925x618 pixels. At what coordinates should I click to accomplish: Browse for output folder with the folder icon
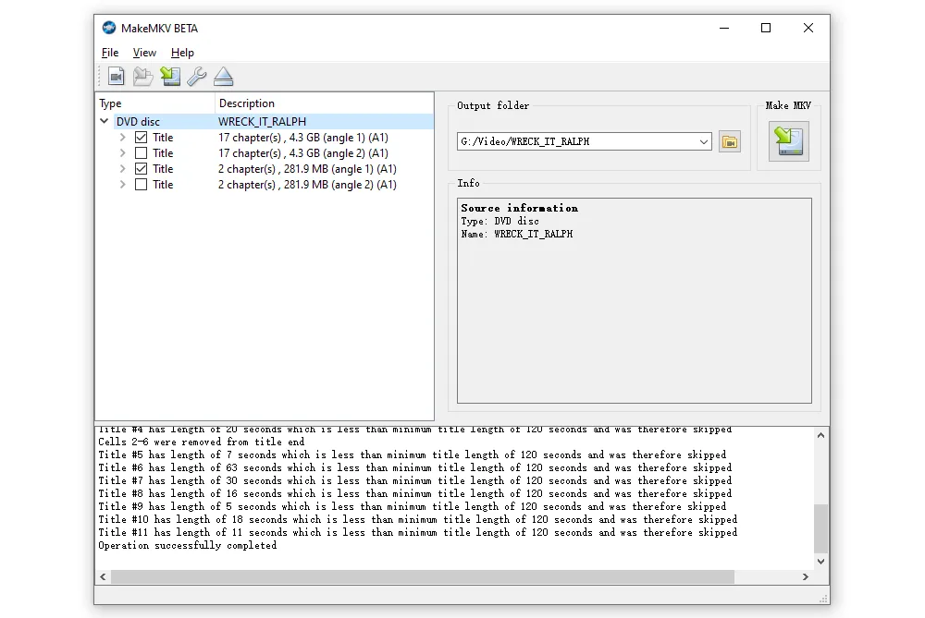730,141
